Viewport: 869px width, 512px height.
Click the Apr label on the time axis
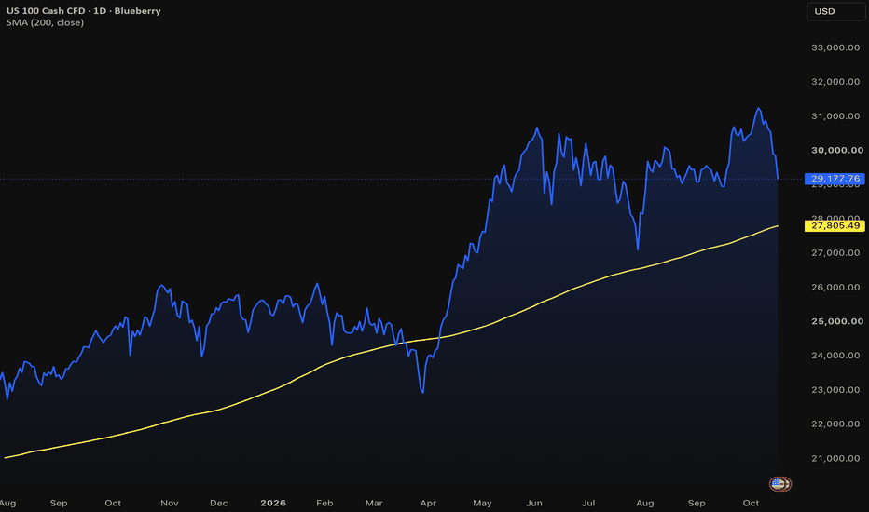click(x=428, y=503)
